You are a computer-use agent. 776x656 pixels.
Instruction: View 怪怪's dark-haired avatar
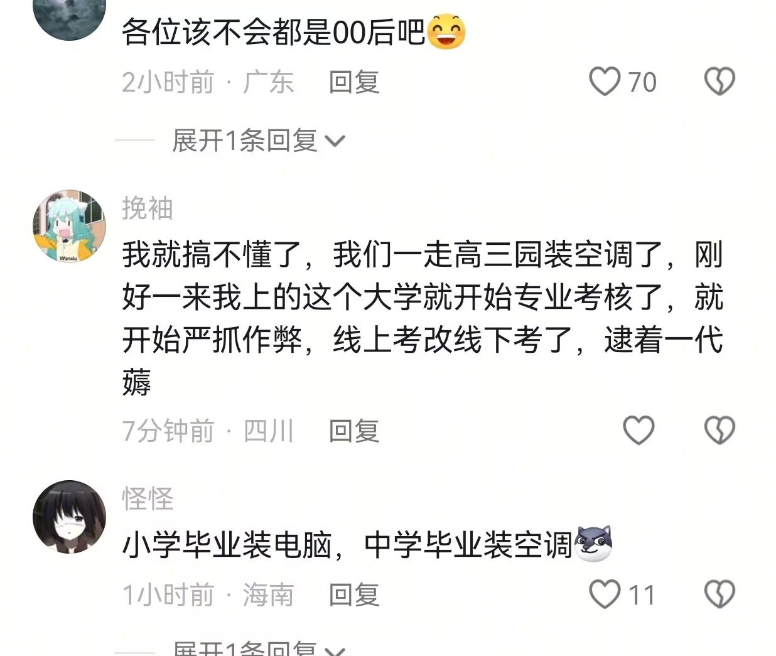(x=69, y=517)
